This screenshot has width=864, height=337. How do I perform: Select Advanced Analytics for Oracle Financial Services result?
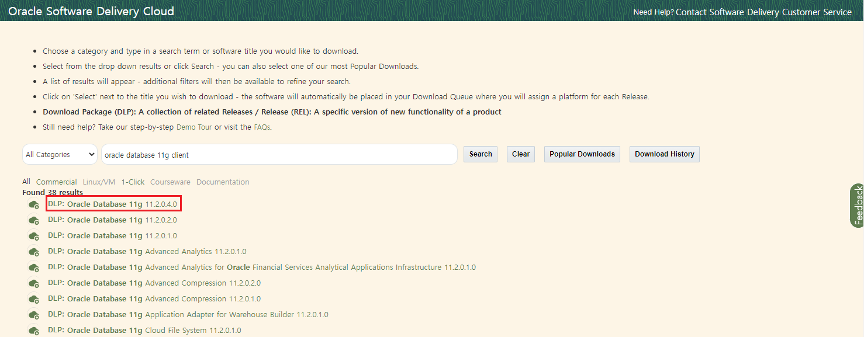click(262, 267)
